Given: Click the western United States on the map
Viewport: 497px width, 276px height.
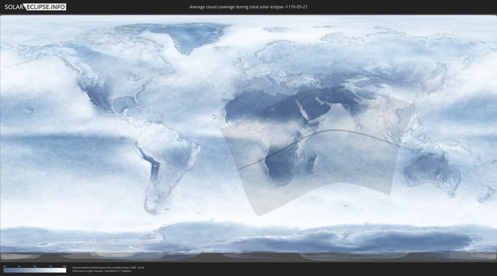Looking at the screenshot, I should coord(93,90).
